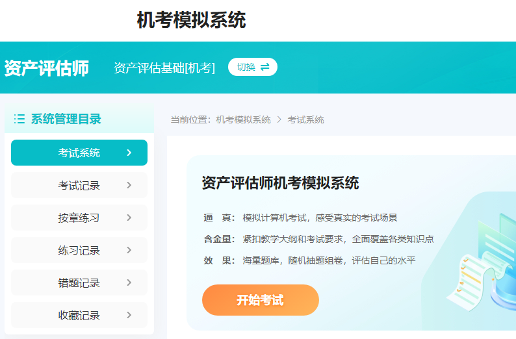Viewport: 516px width, 339px height.
Task: Click the list icon beside 系统管理目录
Action: click(x=19, y=119)
